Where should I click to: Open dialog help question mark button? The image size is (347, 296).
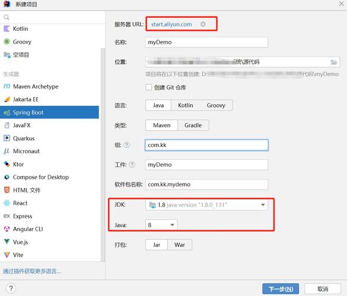pos(11,288)
